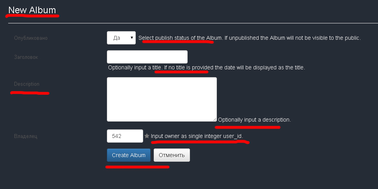Click the black arrow in the Да selector
Viewport: 378px width, 189px height.
click(131, 38)
